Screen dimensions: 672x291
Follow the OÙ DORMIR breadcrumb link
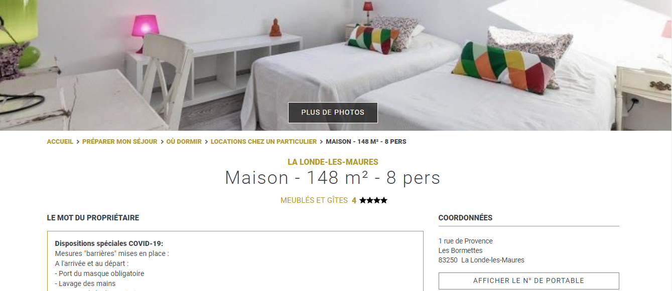[x=184, y=142]
